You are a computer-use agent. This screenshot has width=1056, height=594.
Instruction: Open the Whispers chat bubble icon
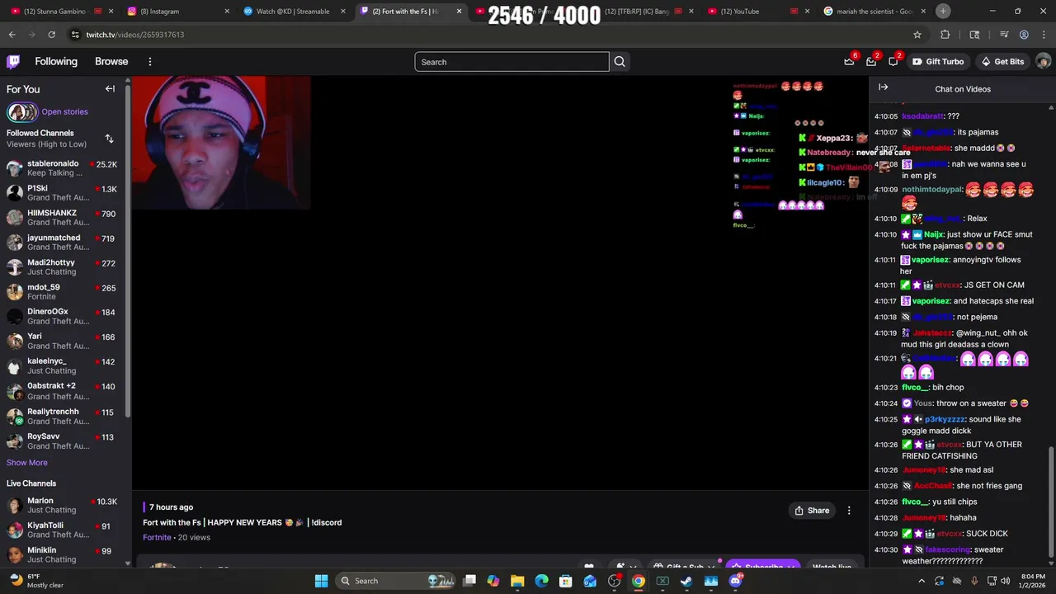(893, 62)
